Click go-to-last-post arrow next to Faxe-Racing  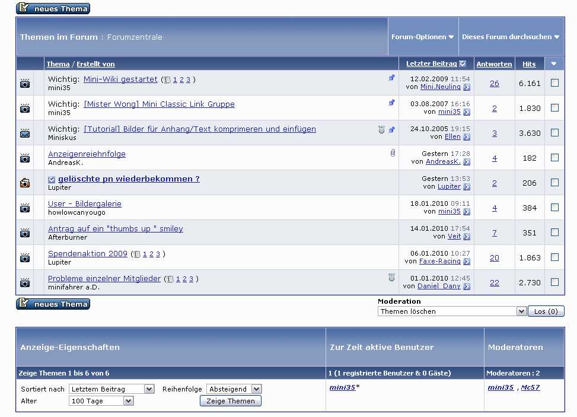467,262
